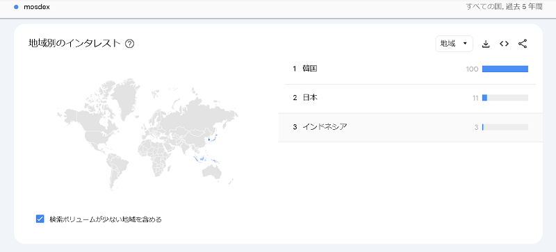Click the value 11 next to 日本
The width and height of the screenshot is (556, 252).
(x=475, y=98)
